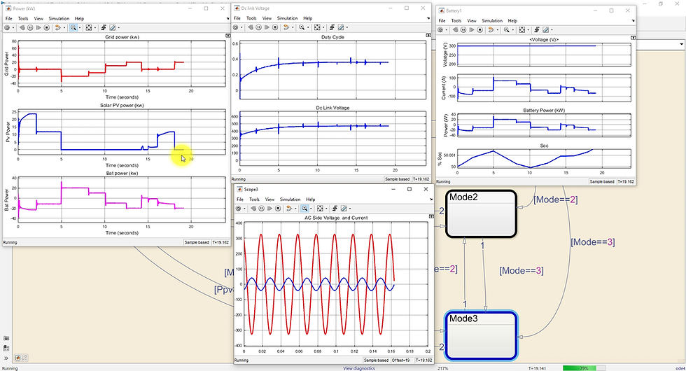Pause simulation from Scope3 toolbar
Screen dimensions: 686x371
coord(262,209)
